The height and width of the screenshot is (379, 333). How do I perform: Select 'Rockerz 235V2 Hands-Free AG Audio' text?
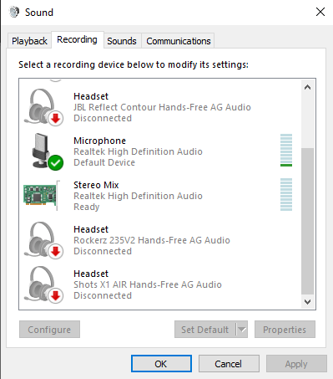coord(152,240)
